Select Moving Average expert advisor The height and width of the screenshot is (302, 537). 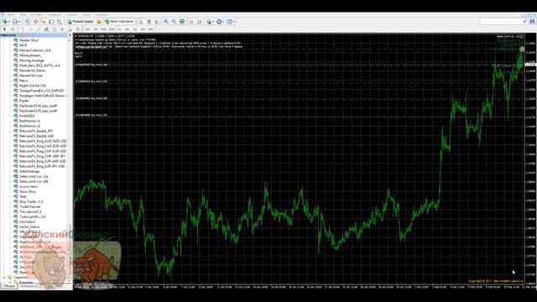(32, 60)
